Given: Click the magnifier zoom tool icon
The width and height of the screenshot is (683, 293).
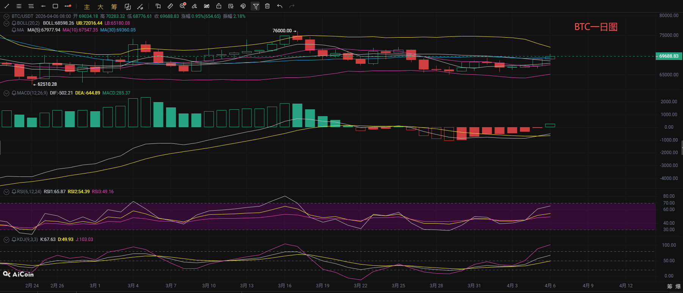Looking at the screenshot, I should click(x=182, y=6).
